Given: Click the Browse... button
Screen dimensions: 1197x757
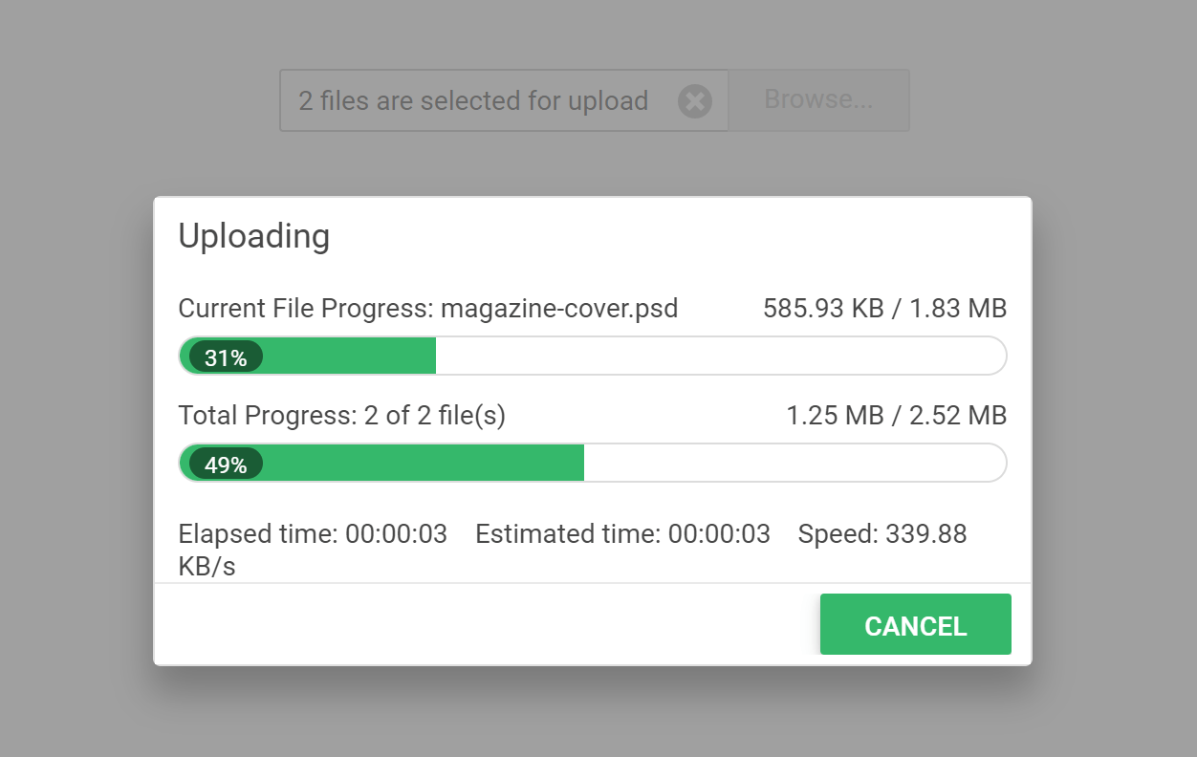Looking at the screenshot, I should (818, 100).
